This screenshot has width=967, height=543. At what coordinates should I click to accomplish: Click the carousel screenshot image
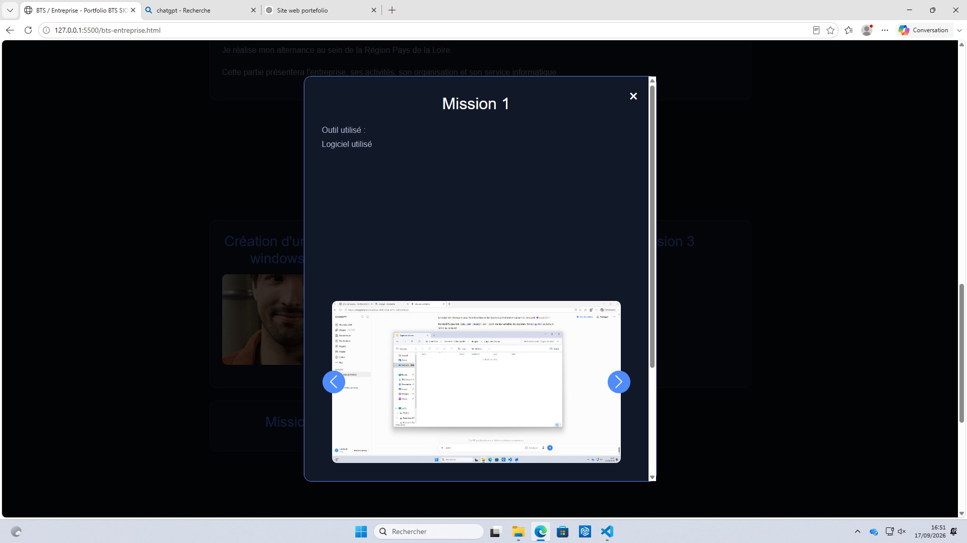coord(476,382)
